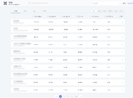This screenshot has height=98, width=133.
Task: Click the sort arrows beside the second metric column header
Action: pyautogui.click(x=55, y=17)
